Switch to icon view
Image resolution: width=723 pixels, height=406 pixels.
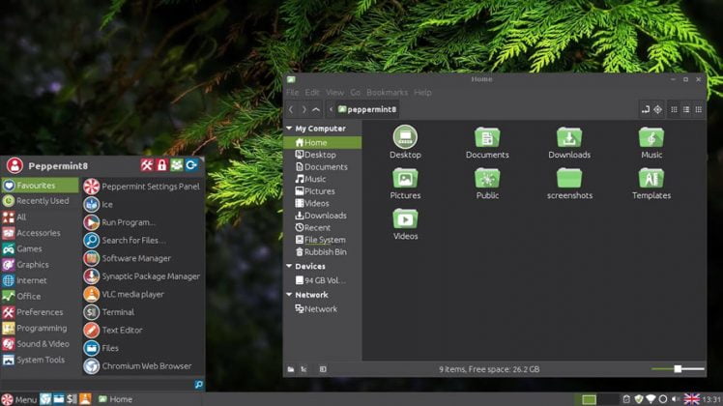click(x=674, y=109)
